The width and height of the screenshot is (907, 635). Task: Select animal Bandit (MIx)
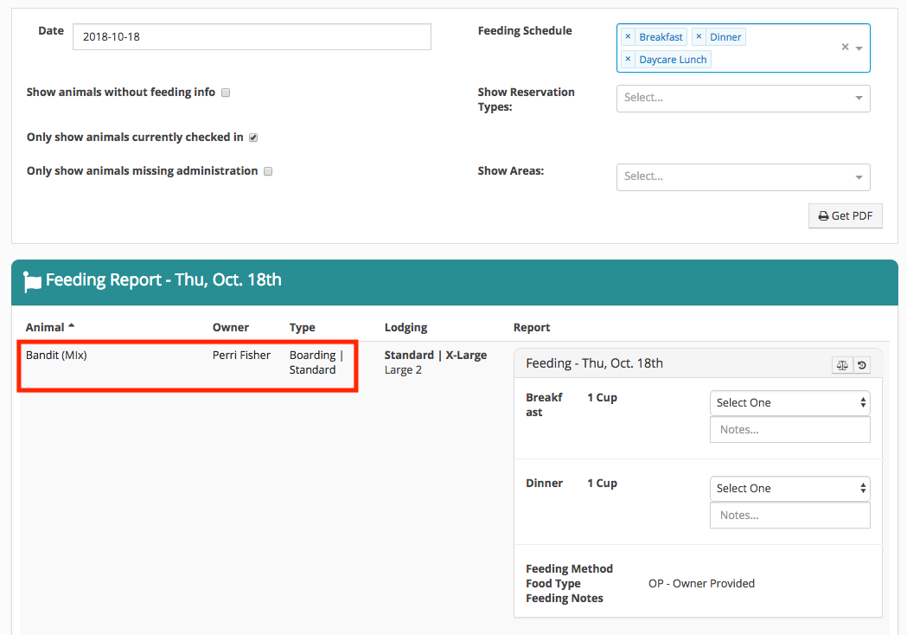(56, 356)
